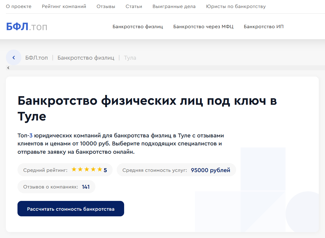325x238 pixels.
Task: Click the five-star average rating
Action: 87,169
